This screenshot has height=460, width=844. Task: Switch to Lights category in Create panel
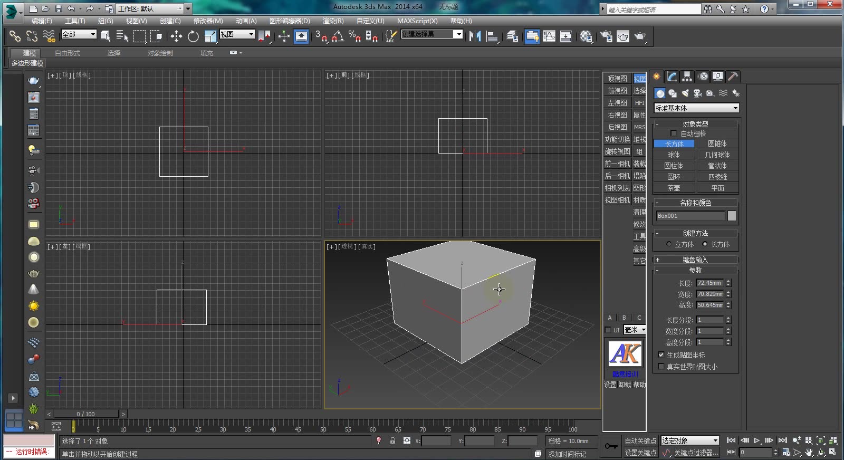[x=685, y=93]
